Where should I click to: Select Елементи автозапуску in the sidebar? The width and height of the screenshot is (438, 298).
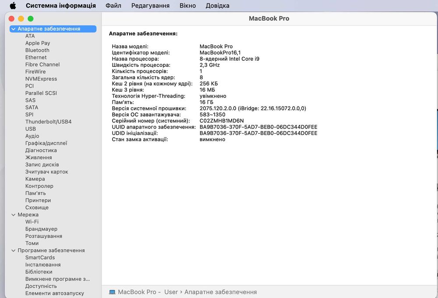click(x=54, y=293)
